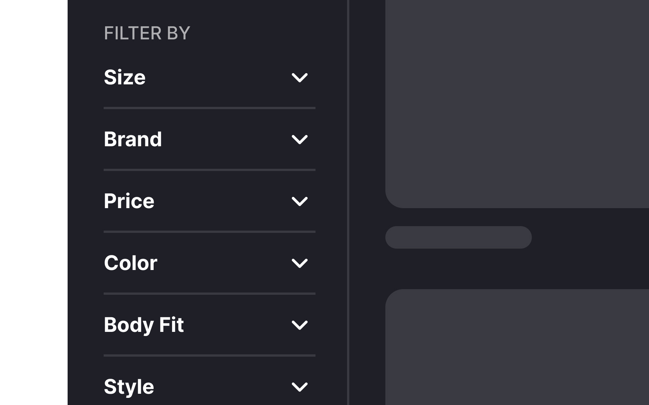Click the small pill-shaped placeholder bar
This screenshot has width=649, height=405.
point(458,237)
